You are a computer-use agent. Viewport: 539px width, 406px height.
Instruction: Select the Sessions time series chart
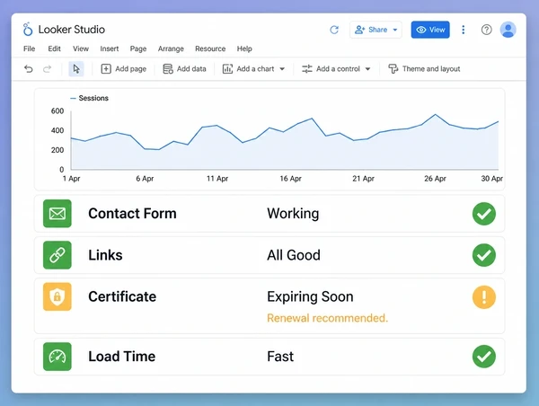pyautogui.click(x=269, y=139)
